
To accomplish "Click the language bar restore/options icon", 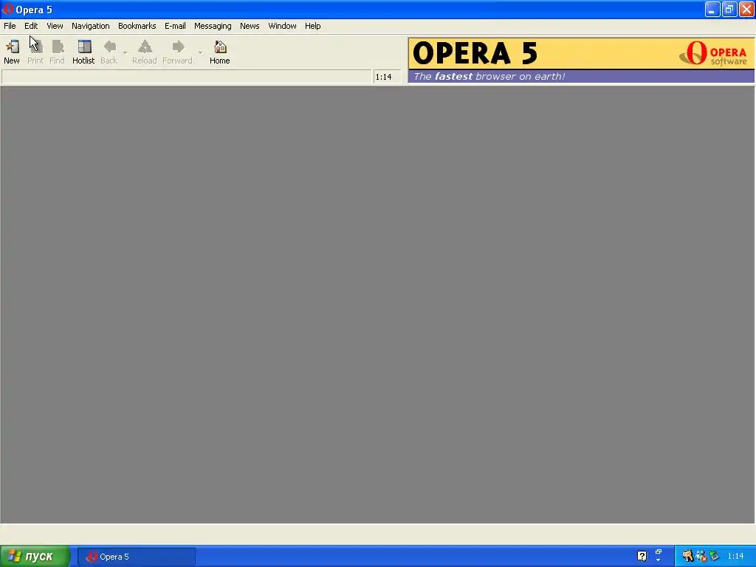I will tap(659, 552).
